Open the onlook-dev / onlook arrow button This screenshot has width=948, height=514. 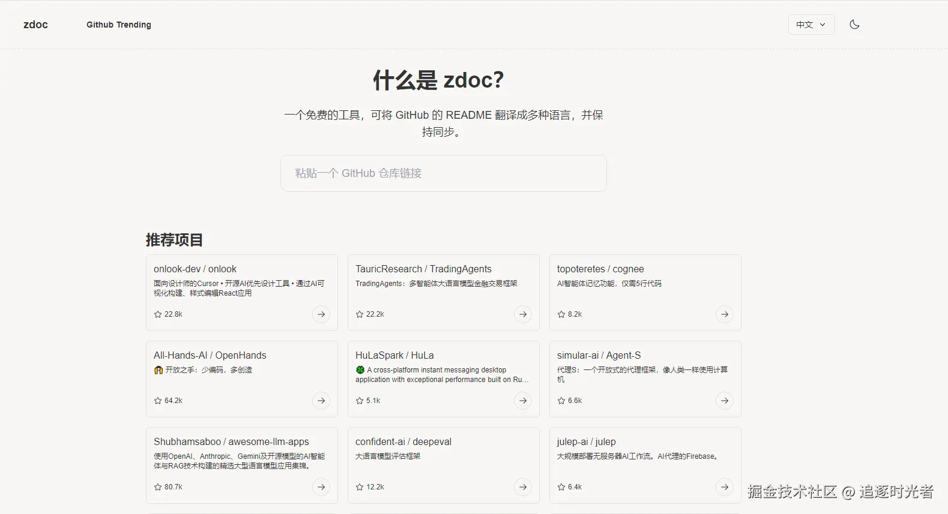(321, 314)
